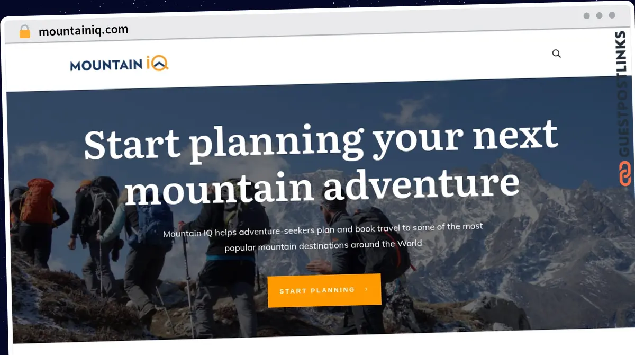Select the mountainiq.com URL text
This screenshot has width=635, height=355.
83,30
